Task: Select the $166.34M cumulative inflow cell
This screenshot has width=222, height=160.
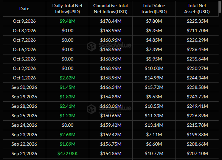Action: coord(111,87)
